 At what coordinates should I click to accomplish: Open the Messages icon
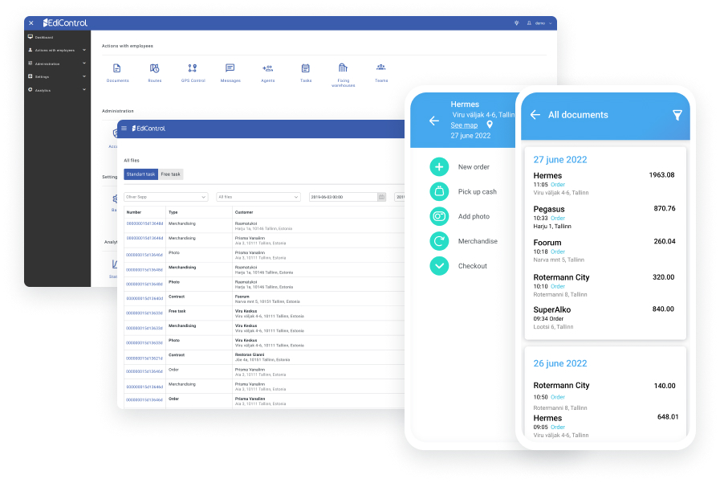coord(230,68)
